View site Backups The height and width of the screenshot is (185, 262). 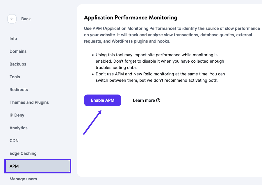(17, 64)
